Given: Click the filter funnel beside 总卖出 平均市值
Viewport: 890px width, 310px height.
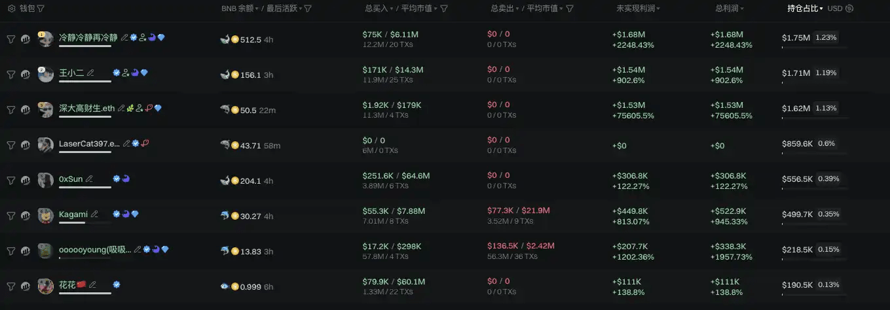Looking at the screenshot, I should 570,9.
